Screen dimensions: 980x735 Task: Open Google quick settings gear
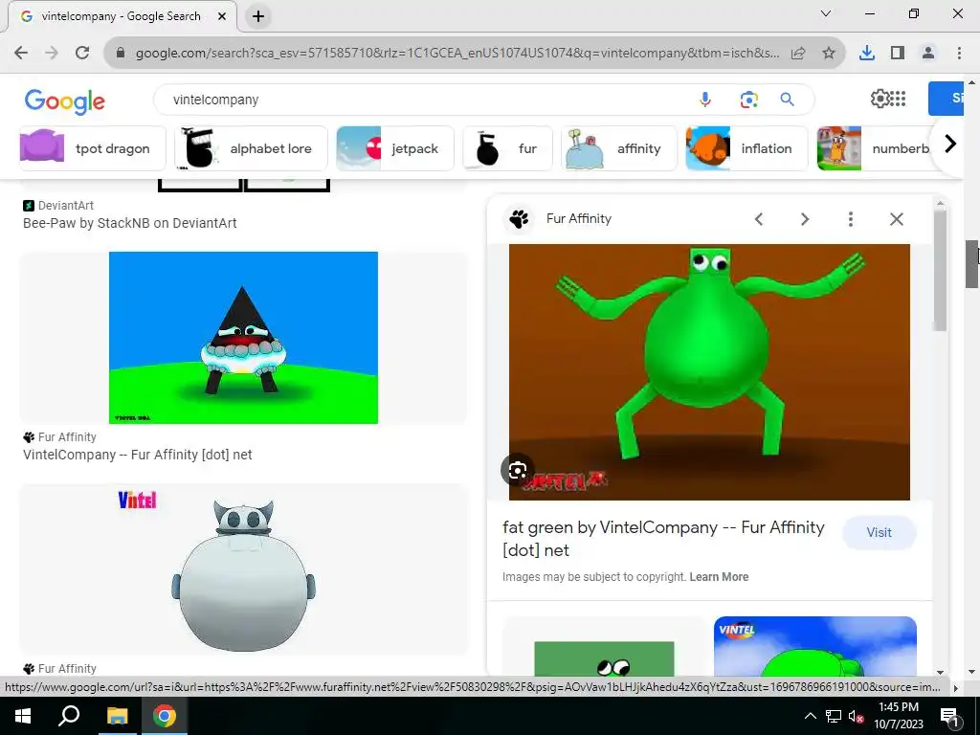[x=880, y=99]
